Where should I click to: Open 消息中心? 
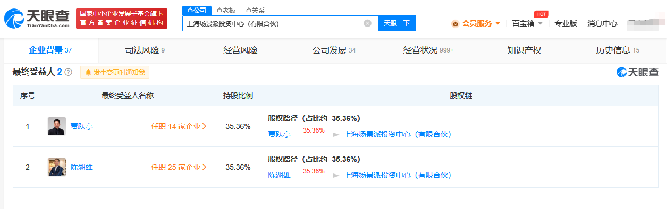click(602, 23)
